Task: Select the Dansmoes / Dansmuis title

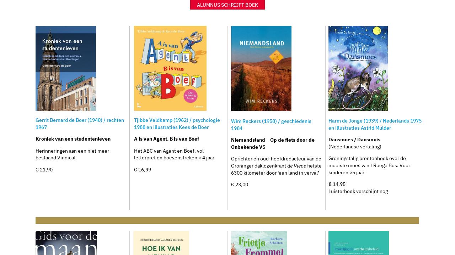Action: tap(354, 140)
